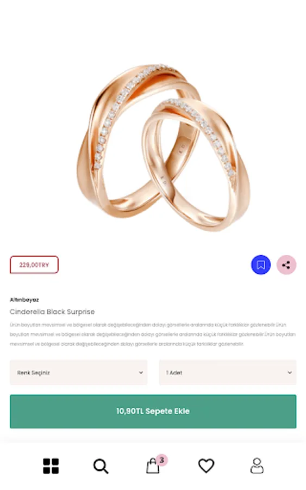The image size is (306, 490).
Task: Open the Renk Seçiniz color dropdown
Action: pyautogui.click(x=79, y=372)
